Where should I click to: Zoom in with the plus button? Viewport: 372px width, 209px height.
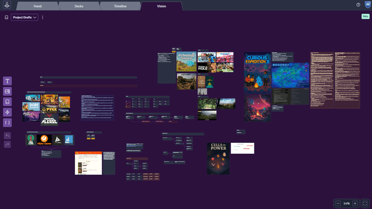(355, 203)
